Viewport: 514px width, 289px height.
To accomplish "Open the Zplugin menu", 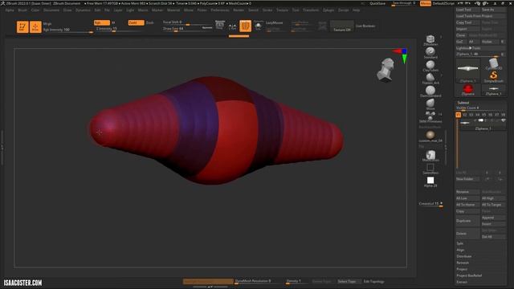I will pyautogui.click(x=328, y=10).
